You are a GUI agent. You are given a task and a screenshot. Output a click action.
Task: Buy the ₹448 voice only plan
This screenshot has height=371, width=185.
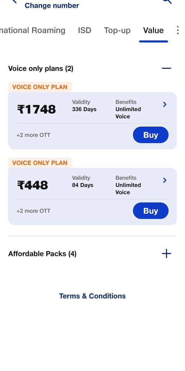[x=151, y=211]
